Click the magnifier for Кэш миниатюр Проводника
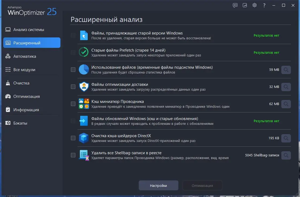The image size is (300, 197). click(x=286, y=104)
